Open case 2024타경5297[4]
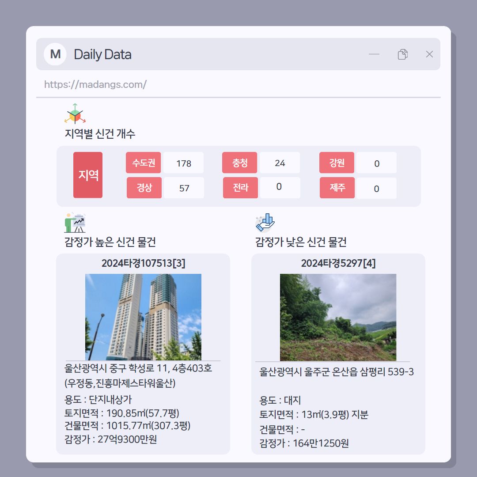The image size is (477, 477). coord(338,263)
